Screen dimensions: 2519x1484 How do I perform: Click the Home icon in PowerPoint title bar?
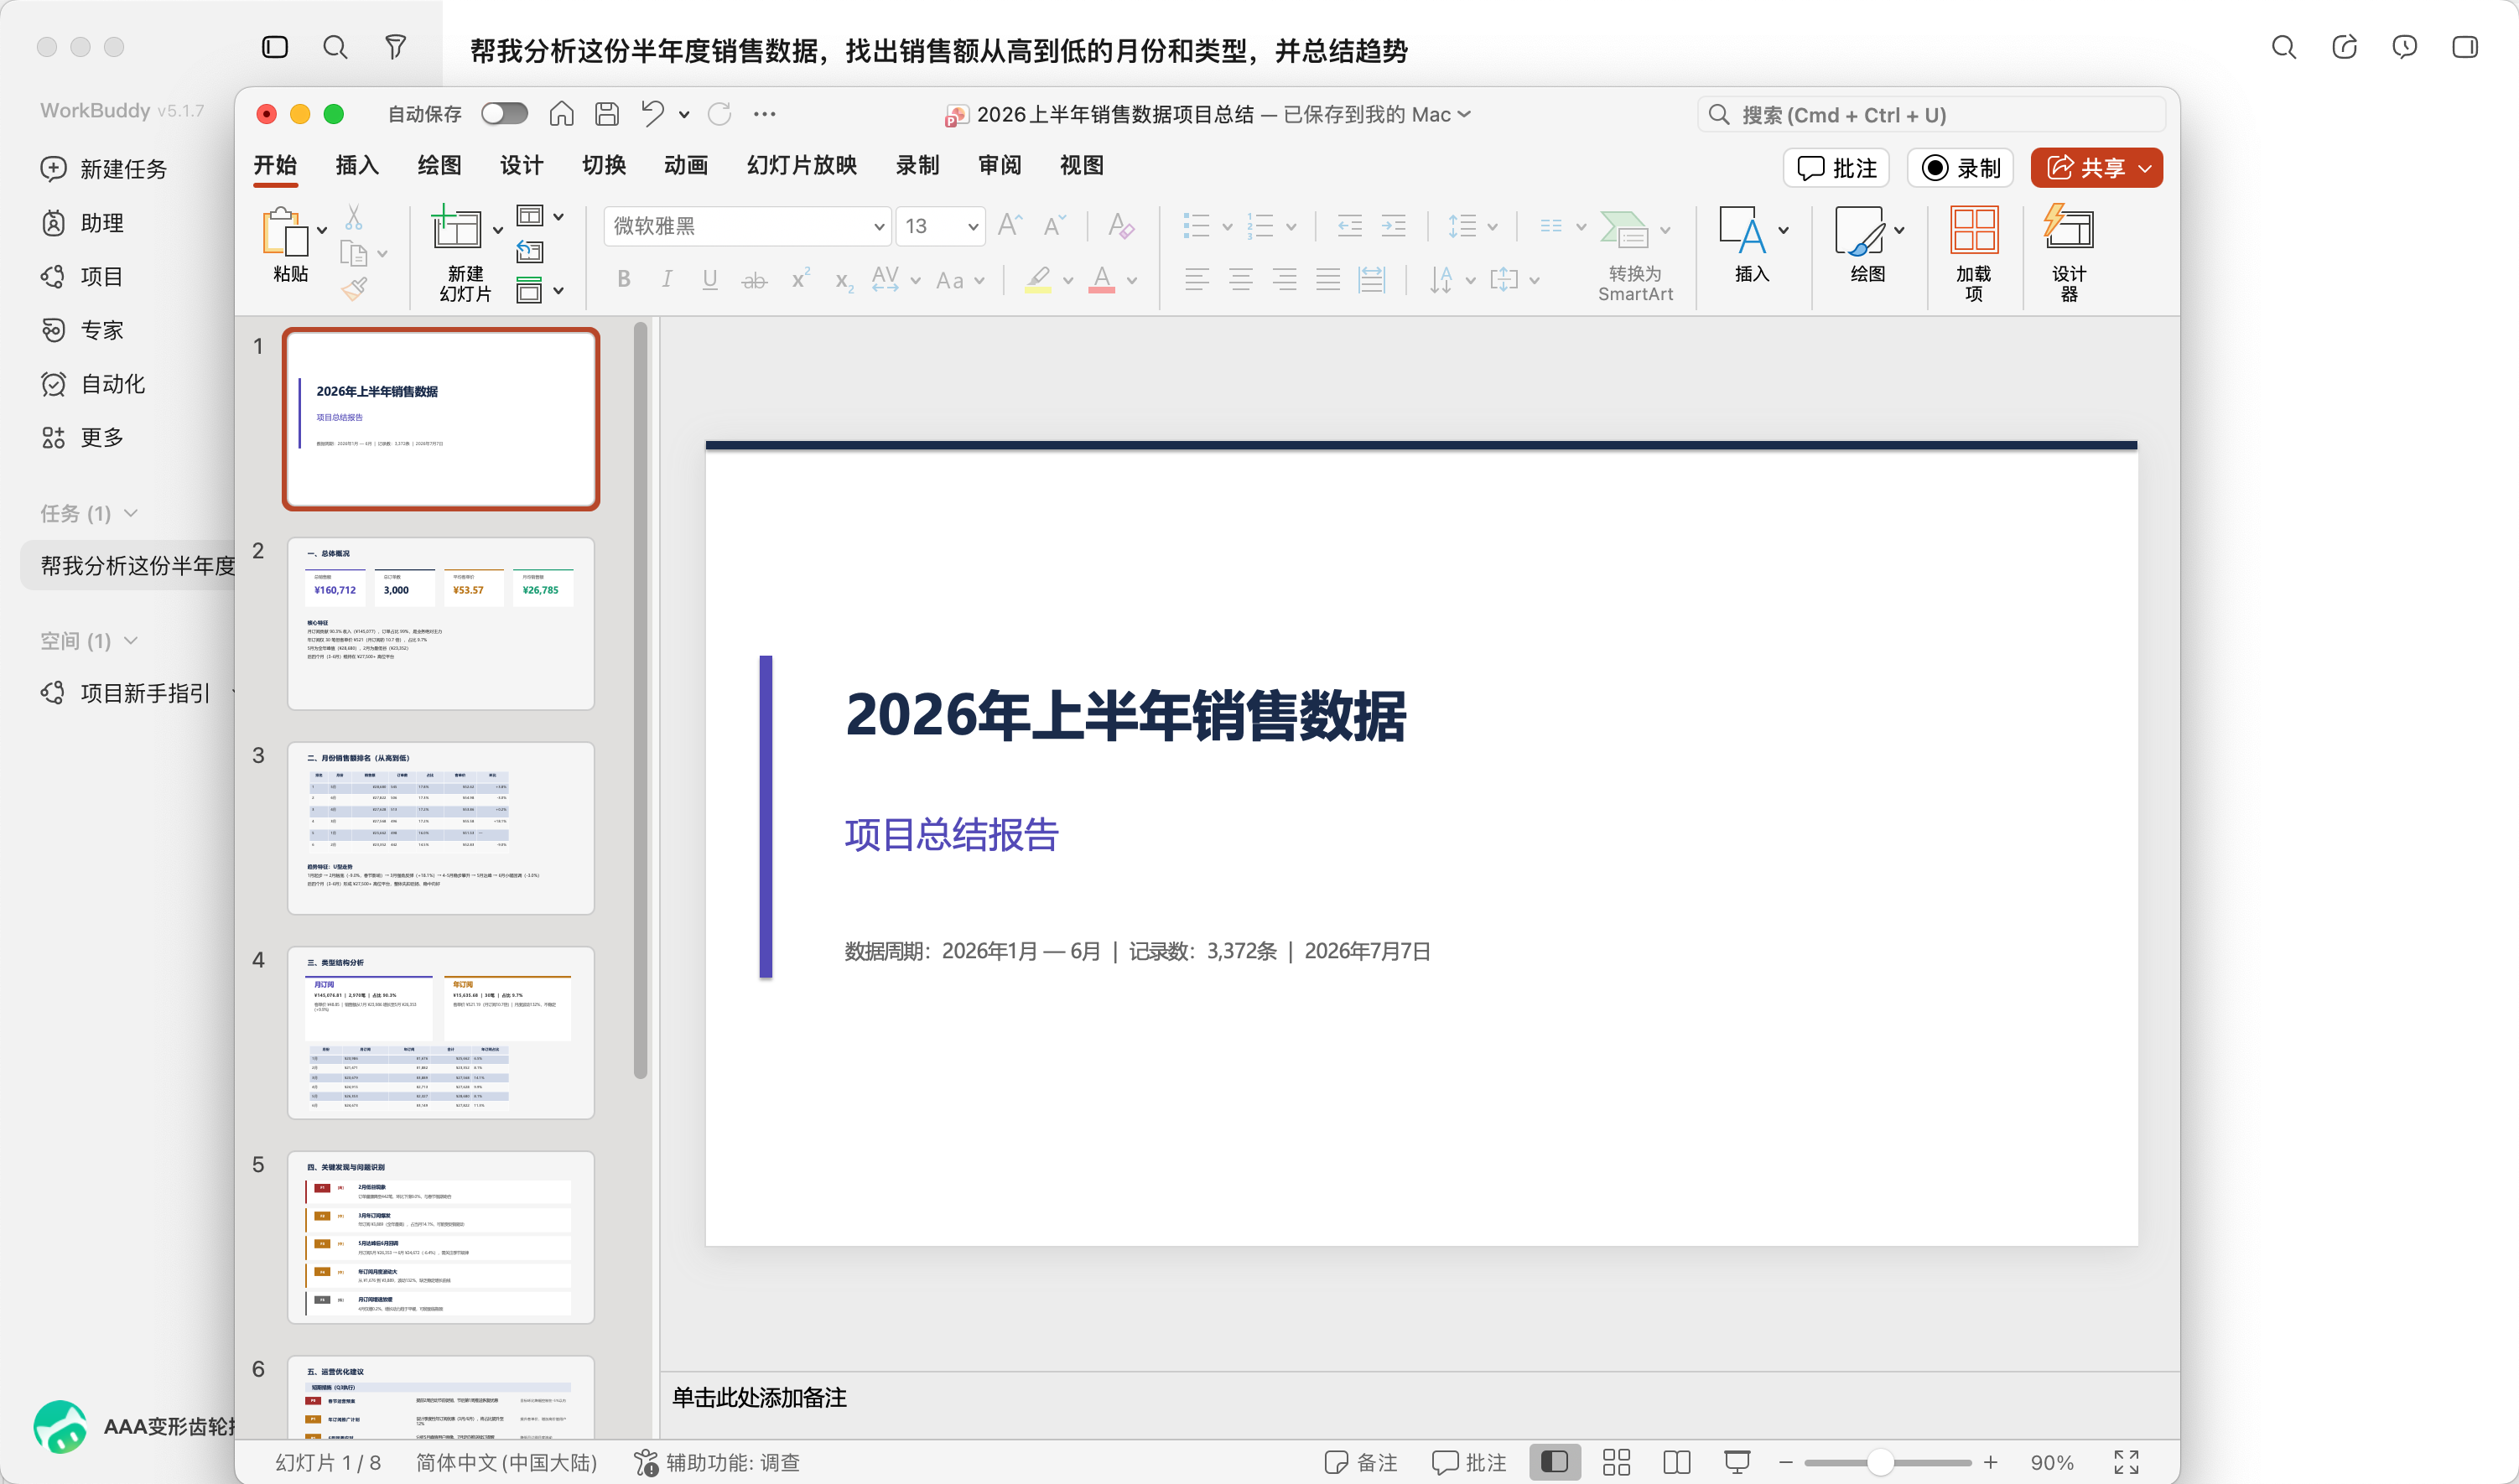[x=561, y=114]
